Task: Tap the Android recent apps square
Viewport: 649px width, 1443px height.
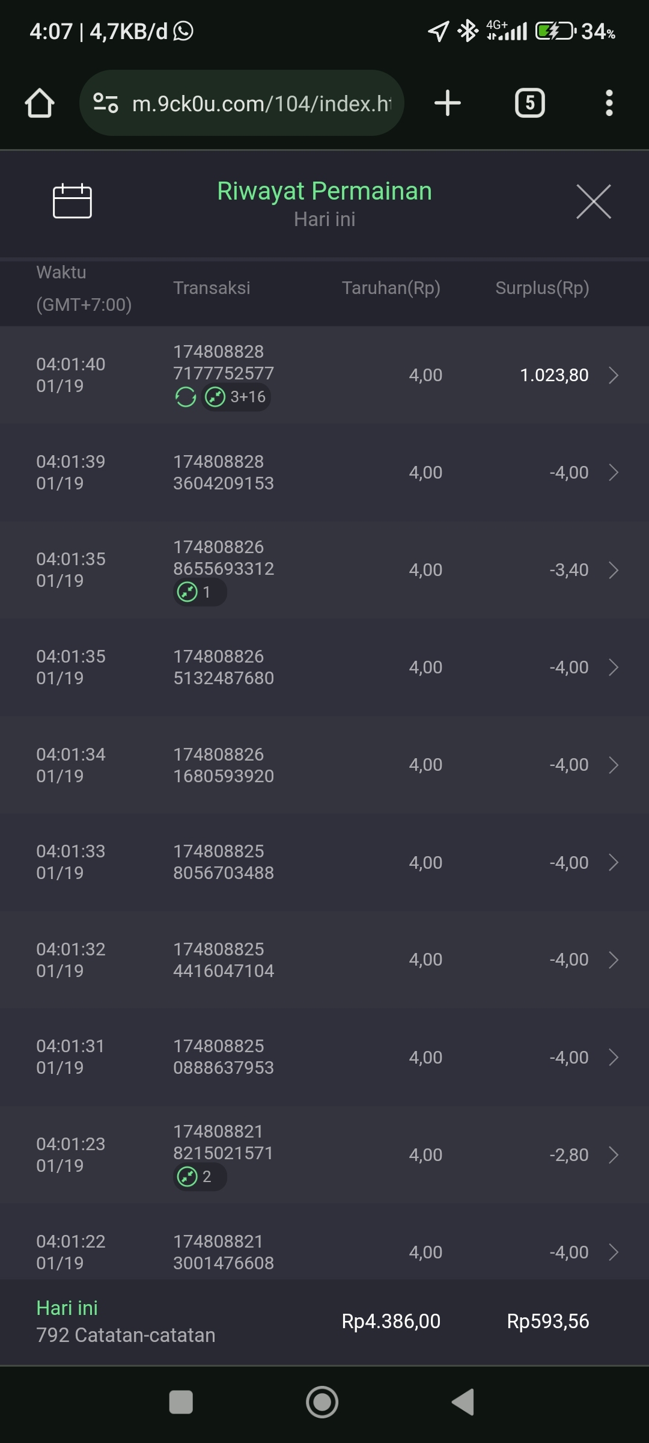Action: point(181,1402)
